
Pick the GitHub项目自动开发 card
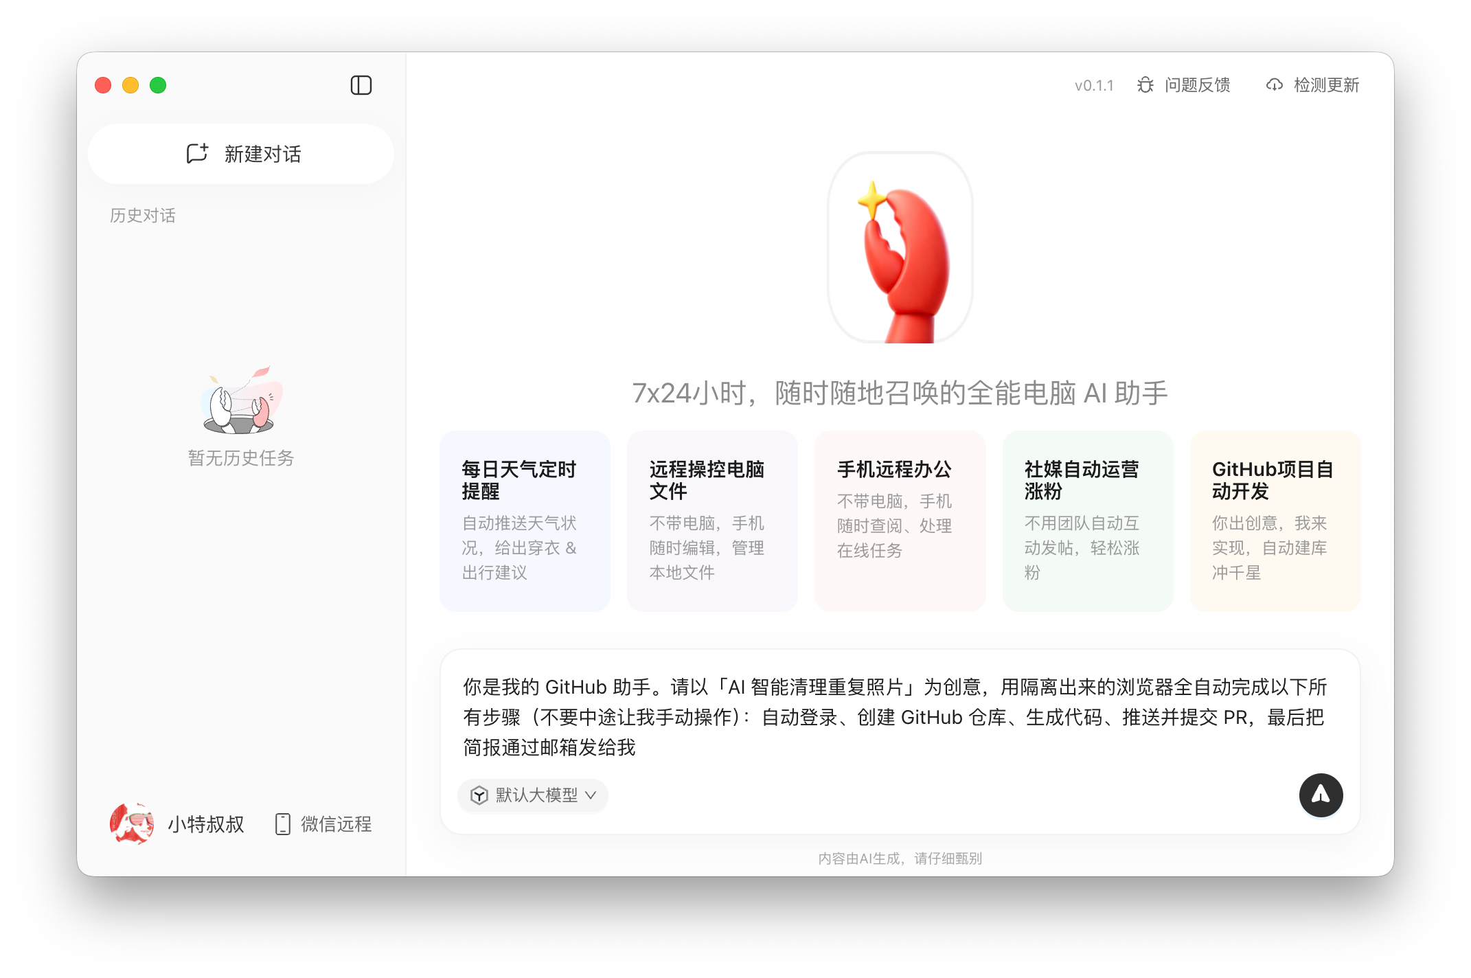pos(1275,521)
